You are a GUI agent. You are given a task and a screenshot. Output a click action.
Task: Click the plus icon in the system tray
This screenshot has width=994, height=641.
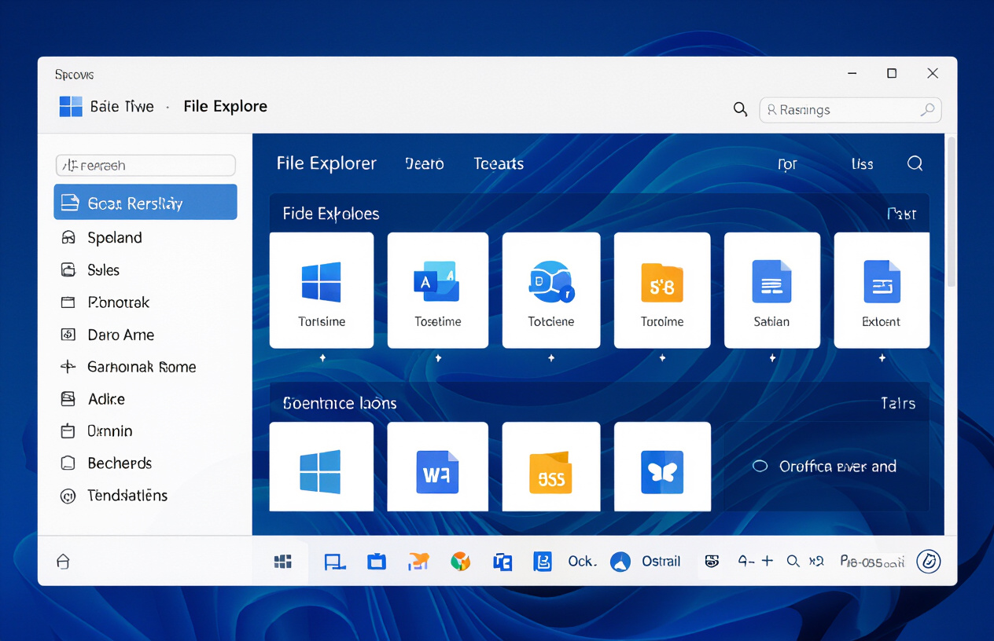768,560
